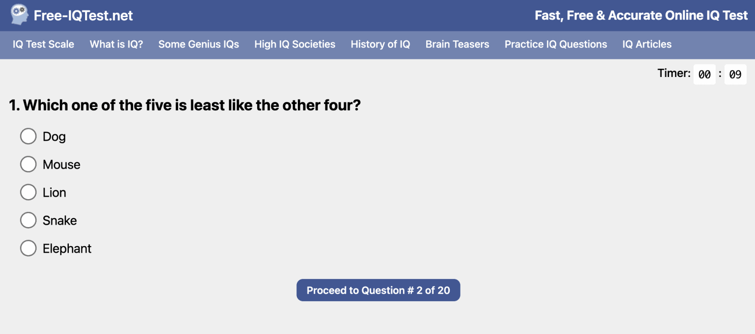Select the Mouse radio button
The height and width of the screenshot is (334, 755).
[28, 164]
